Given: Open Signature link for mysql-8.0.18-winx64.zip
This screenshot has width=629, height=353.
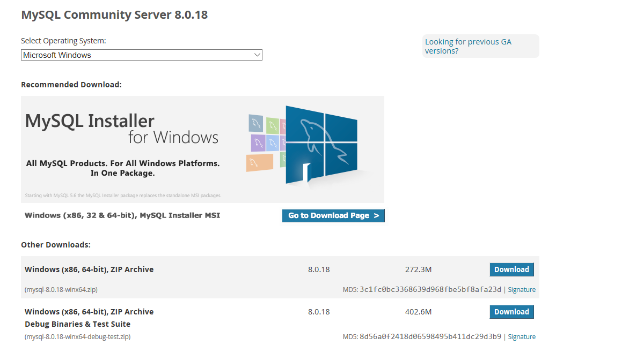Looking at the screenshot, I should [522, 289].
